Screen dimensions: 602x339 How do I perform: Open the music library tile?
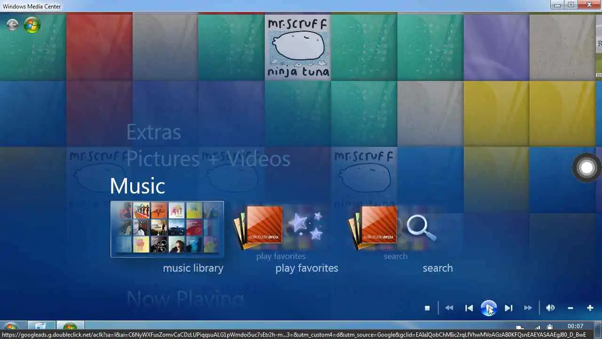point(167,229)
